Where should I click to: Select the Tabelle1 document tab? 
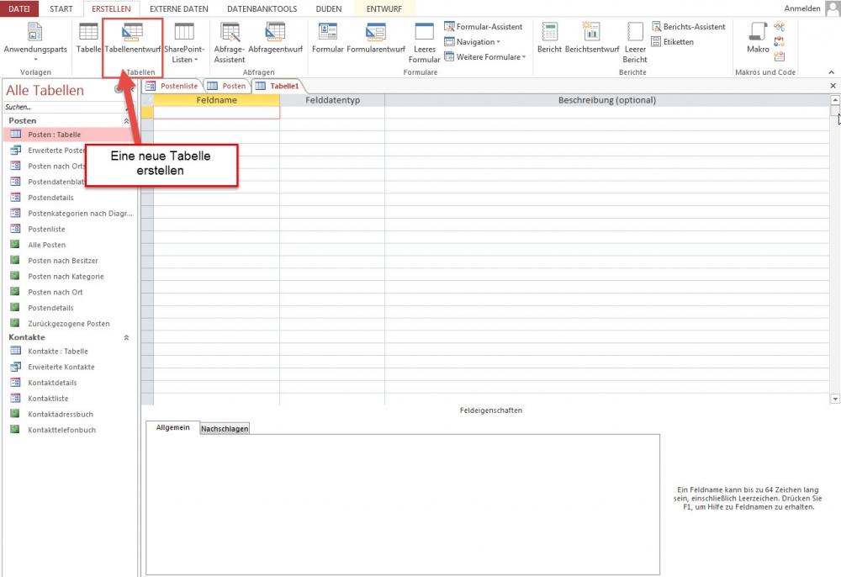coord(278,86)
